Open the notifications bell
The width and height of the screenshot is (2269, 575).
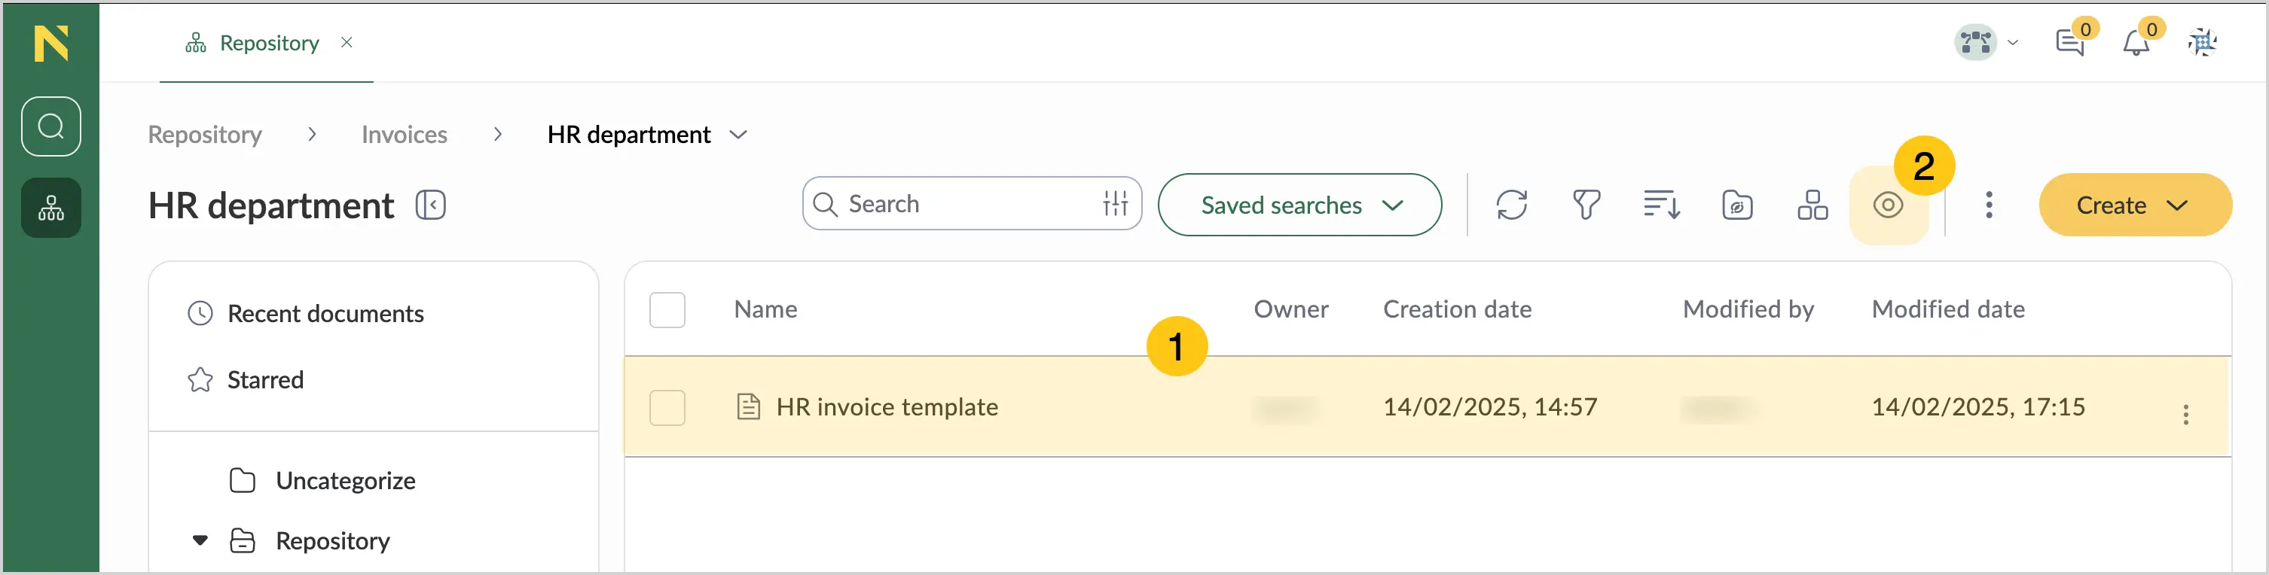(x=2136, y=42)
